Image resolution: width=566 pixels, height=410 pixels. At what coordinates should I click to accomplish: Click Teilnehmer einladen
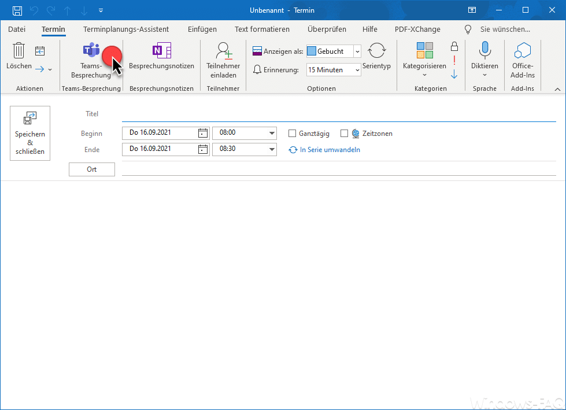click(x=223, y=61)
